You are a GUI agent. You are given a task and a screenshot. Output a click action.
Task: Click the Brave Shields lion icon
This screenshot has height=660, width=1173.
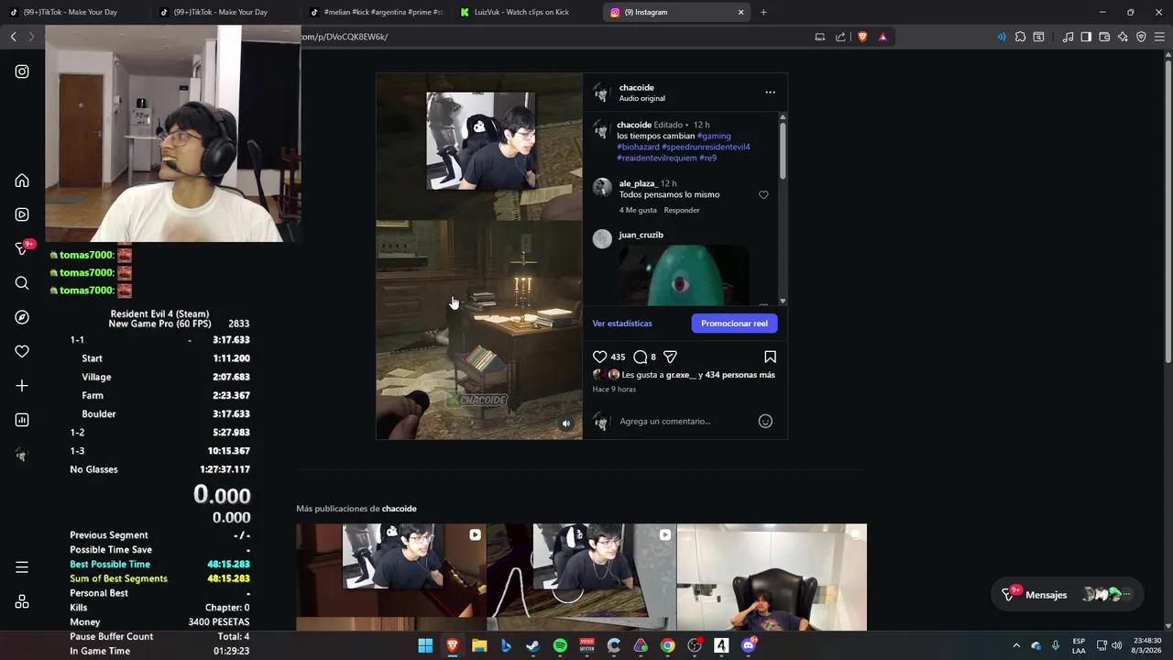862,37
